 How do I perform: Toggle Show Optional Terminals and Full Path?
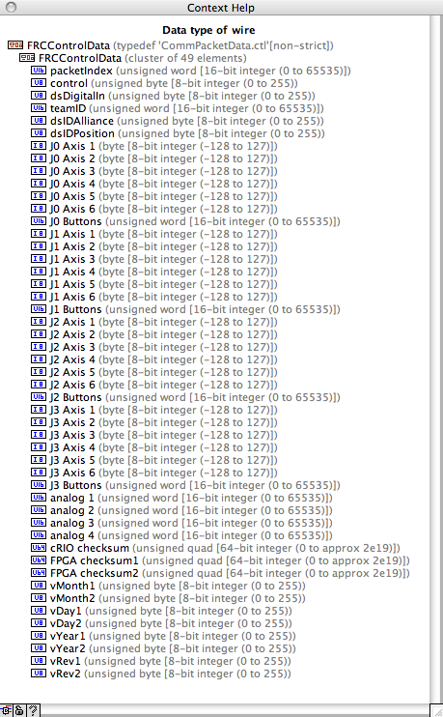coord(6,710)
